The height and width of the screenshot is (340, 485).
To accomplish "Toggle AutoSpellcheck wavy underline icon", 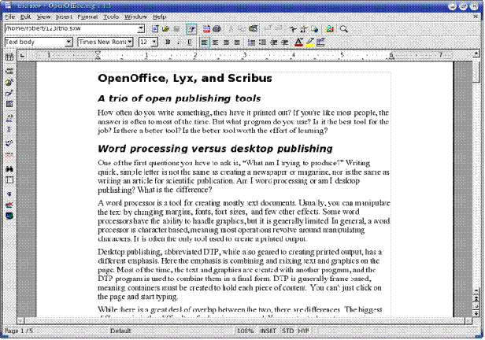I will (9, 155).
